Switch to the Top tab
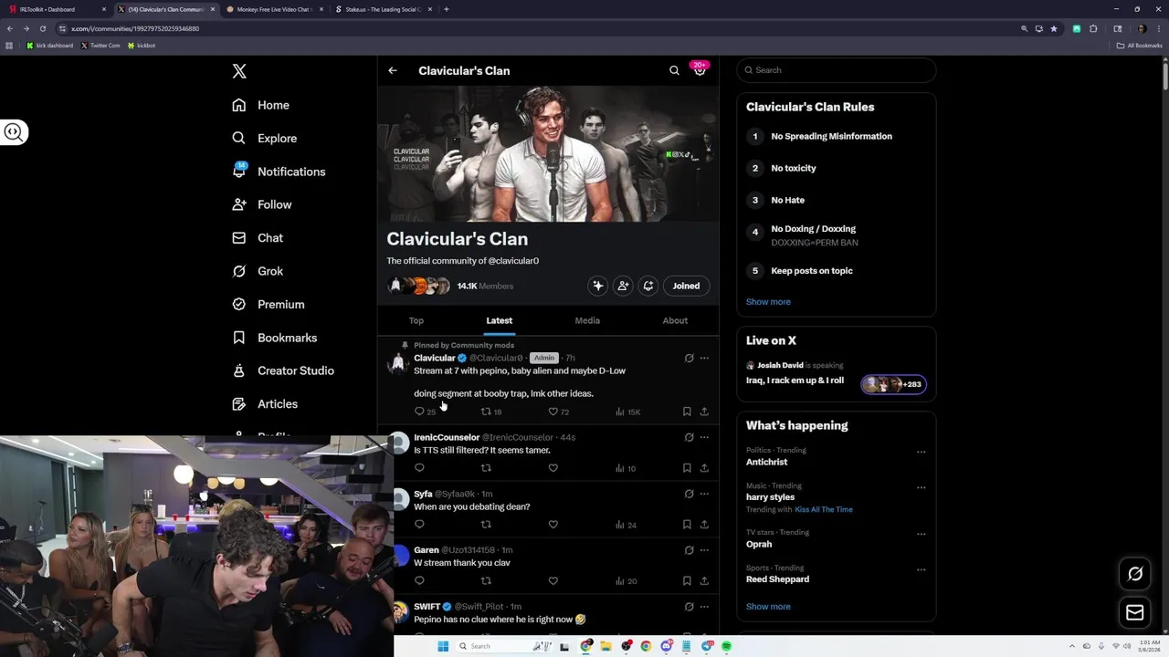Image resolution: width=1169 pixels, height=657 pixels. [416, 320]
